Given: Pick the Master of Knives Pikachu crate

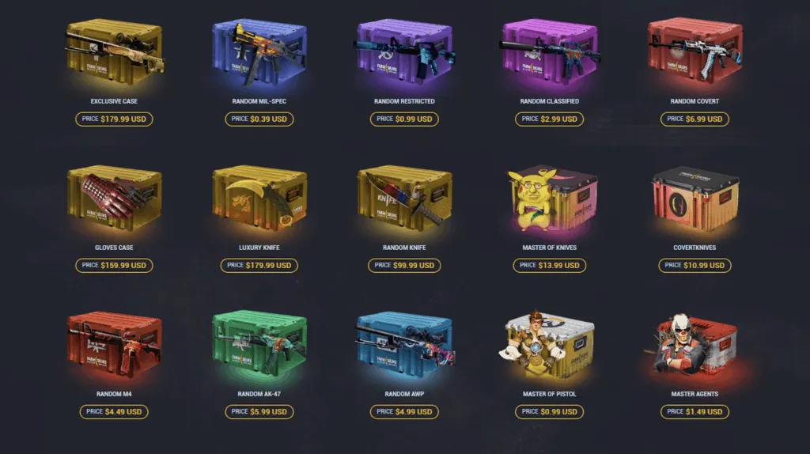Looking at the screenshot, I should pyautogui.click(x=550, y=199).
